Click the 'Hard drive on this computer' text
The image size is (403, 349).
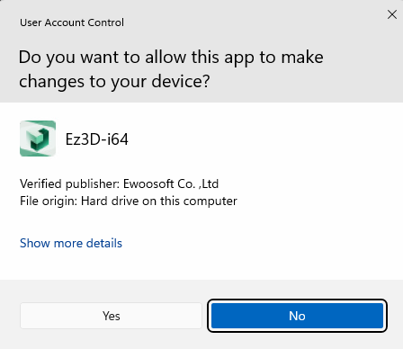(159, 201)
